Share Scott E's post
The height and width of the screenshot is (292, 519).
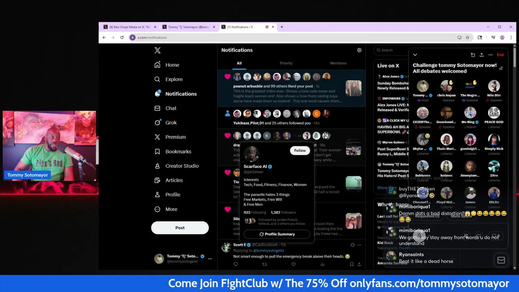click(359, 264)
